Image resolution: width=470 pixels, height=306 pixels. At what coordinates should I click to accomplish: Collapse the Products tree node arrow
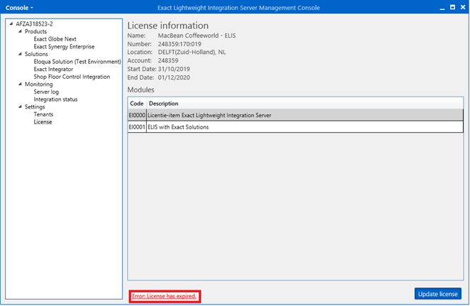coord(20,31)
